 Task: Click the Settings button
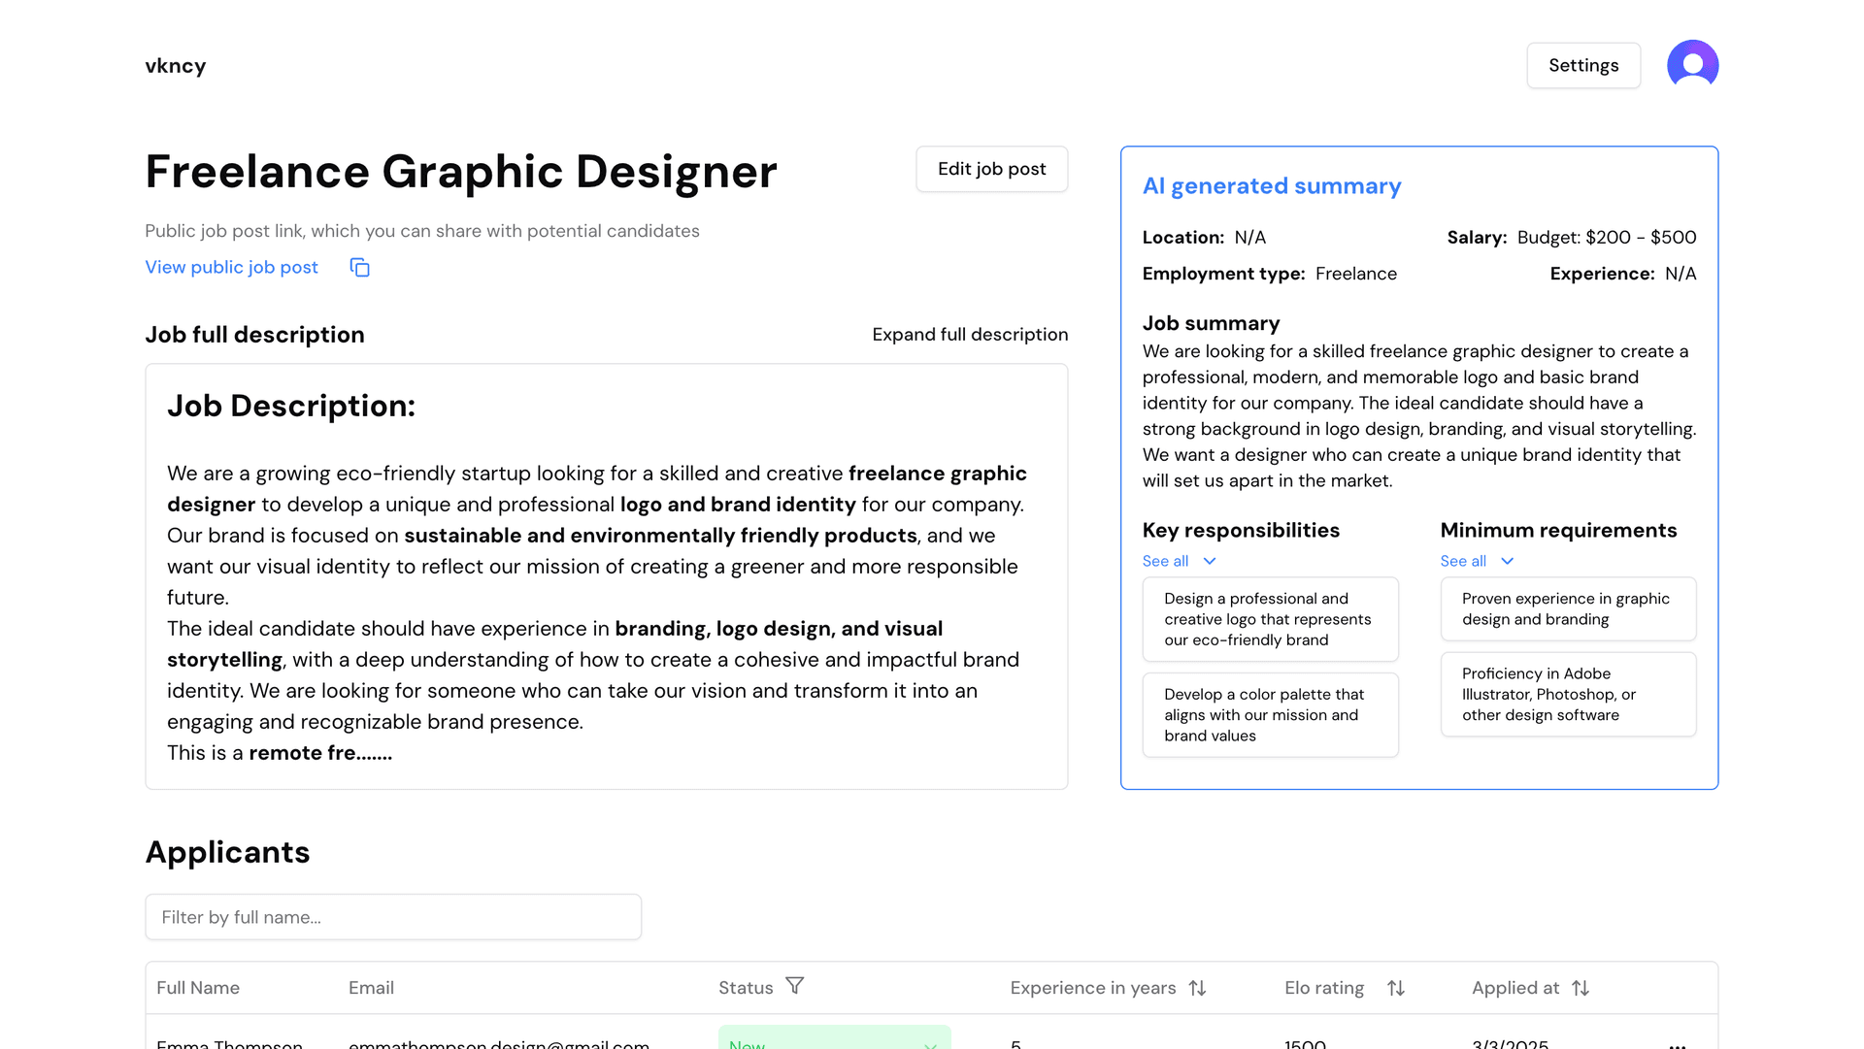(x=1583, y=65)
